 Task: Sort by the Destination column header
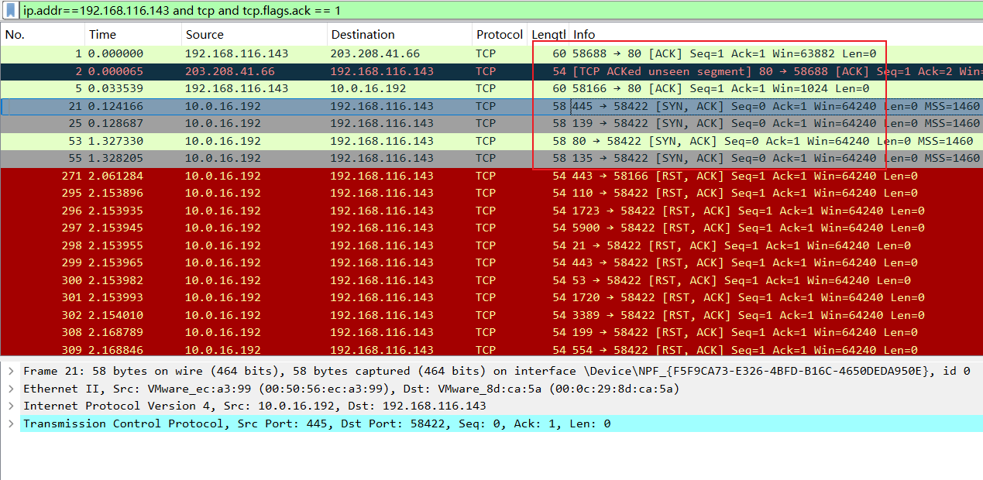400,35
